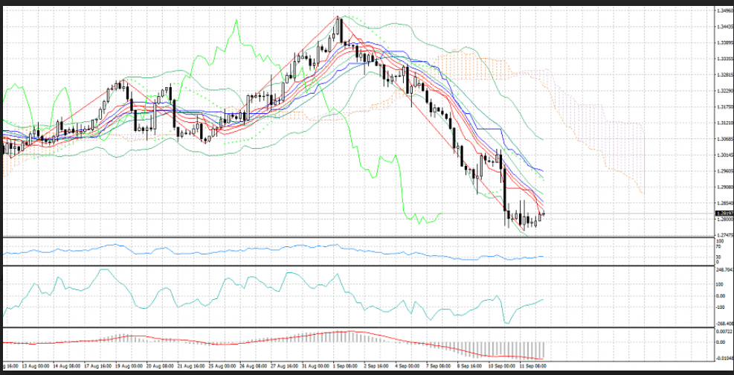Click the 1.34435 price axis label
The height and width of the screenshot is (375, 734).
(x=724, y=26)
